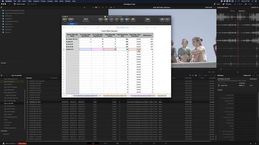Toggle the Capture panel in Resolve
This screenshot has width=259, height=145.
pos(249,4)
